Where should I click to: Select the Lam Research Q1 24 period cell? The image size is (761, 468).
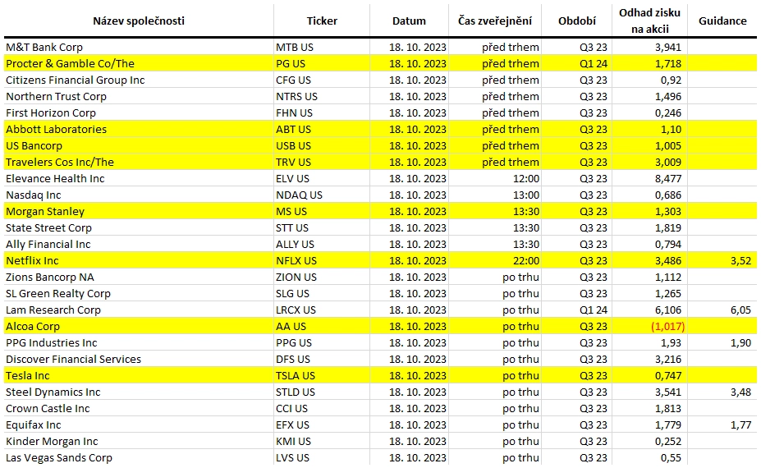pyautogui.click(x=577, y=310)
